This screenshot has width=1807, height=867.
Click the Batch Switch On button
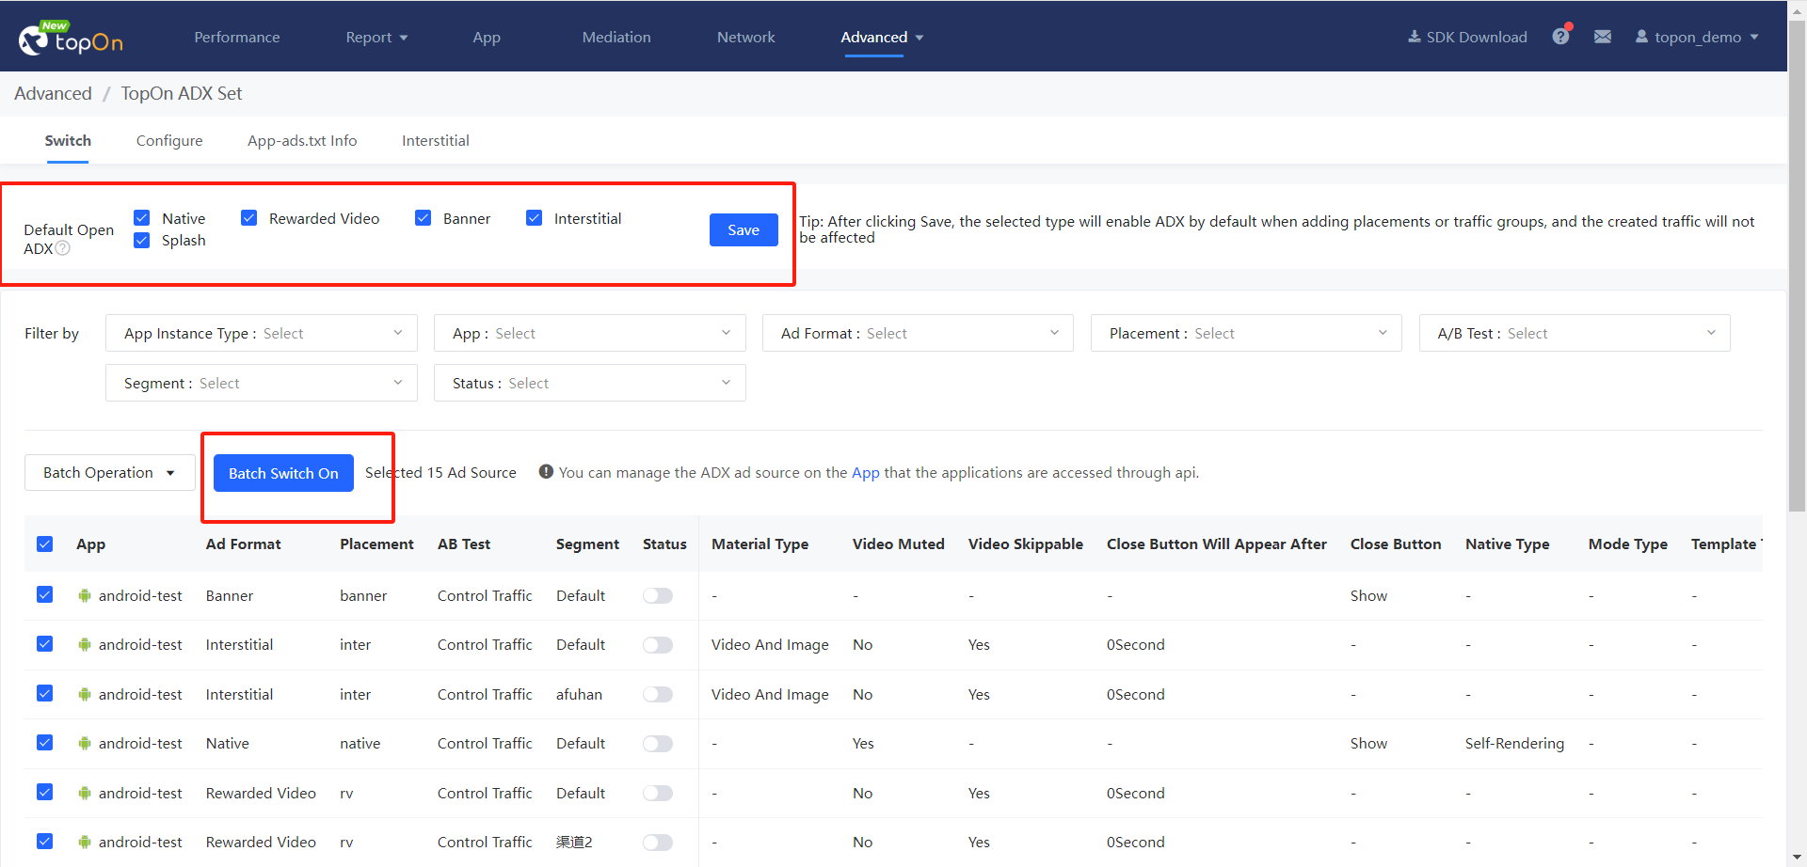tap(283, 473)
